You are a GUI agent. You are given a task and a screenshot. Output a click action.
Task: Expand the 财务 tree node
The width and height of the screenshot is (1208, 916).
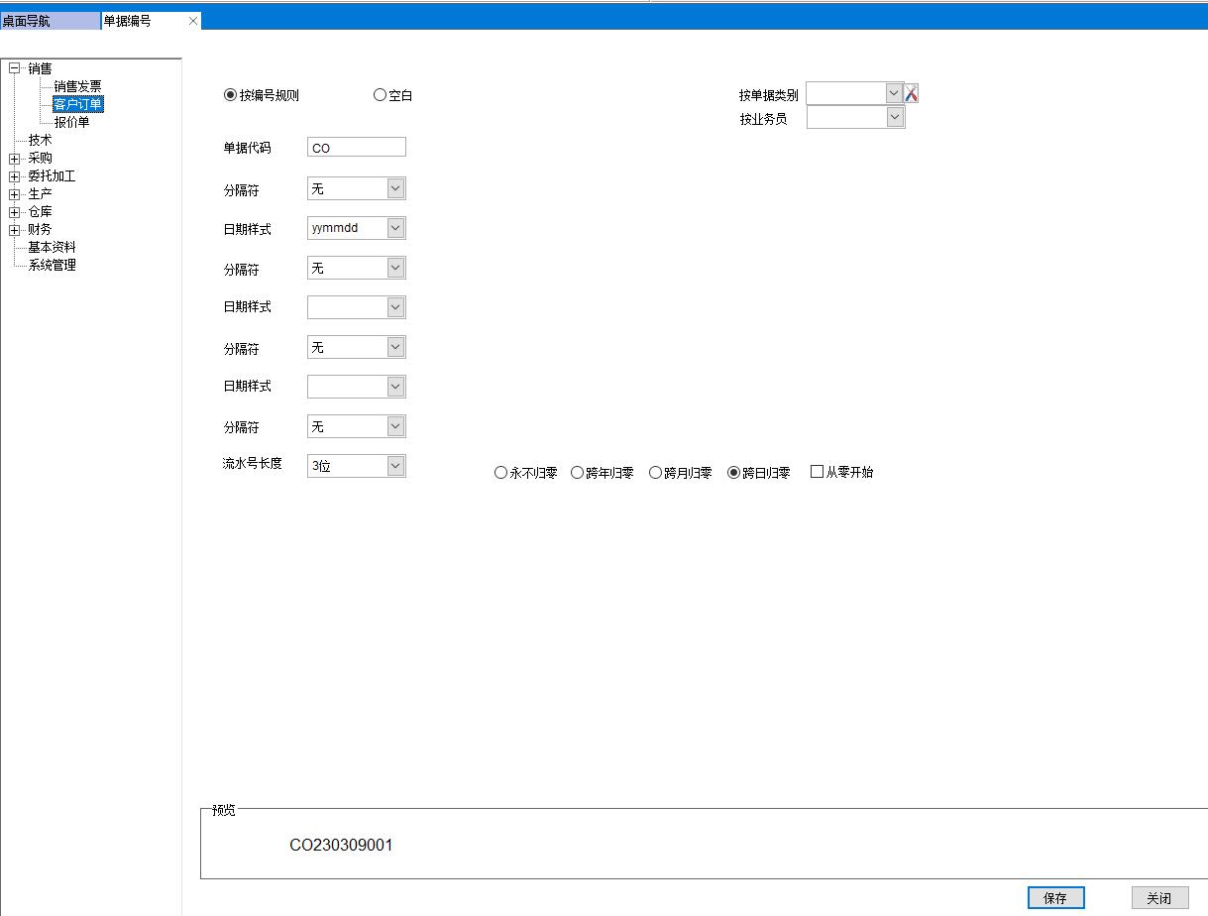(14, 230)
